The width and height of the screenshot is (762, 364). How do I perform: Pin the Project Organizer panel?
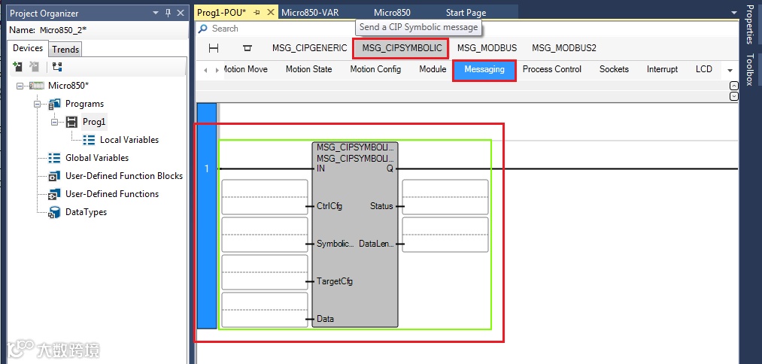[x=168, y=13]
